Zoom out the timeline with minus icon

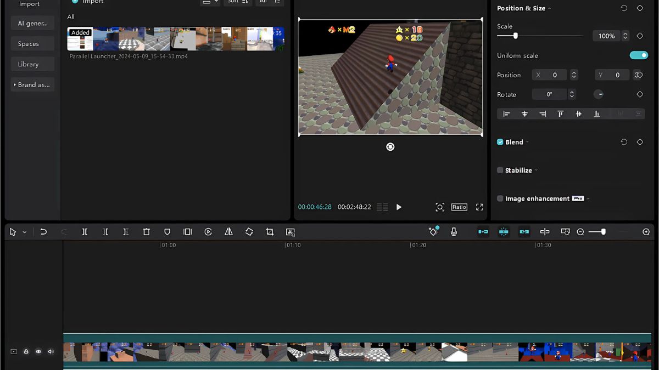pyautogui.click(x=580, y=232)
